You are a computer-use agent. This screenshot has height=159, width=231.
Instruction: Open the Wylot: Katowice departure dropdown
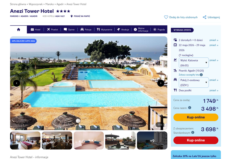point(194,63)
